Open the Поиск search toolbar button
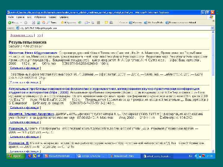223x167 pixels. pos(52,23)
